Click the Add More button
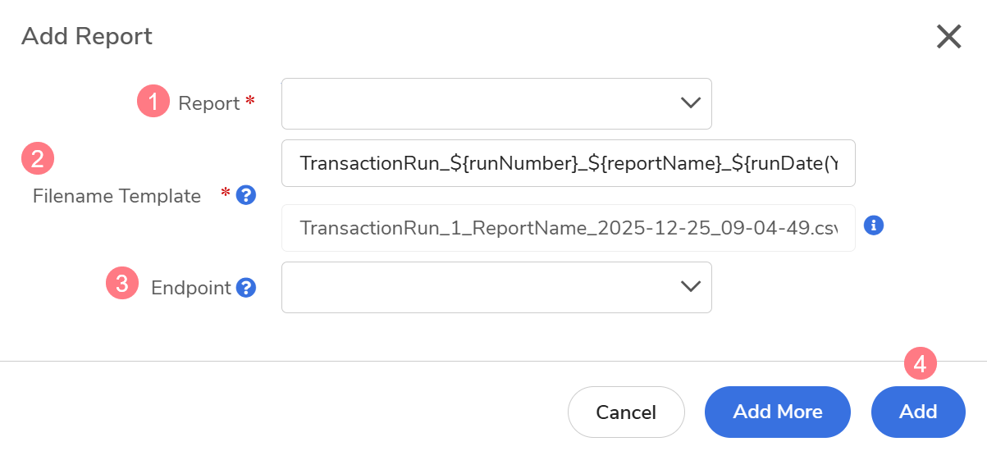The image size is (987, 460). (777, 412)
